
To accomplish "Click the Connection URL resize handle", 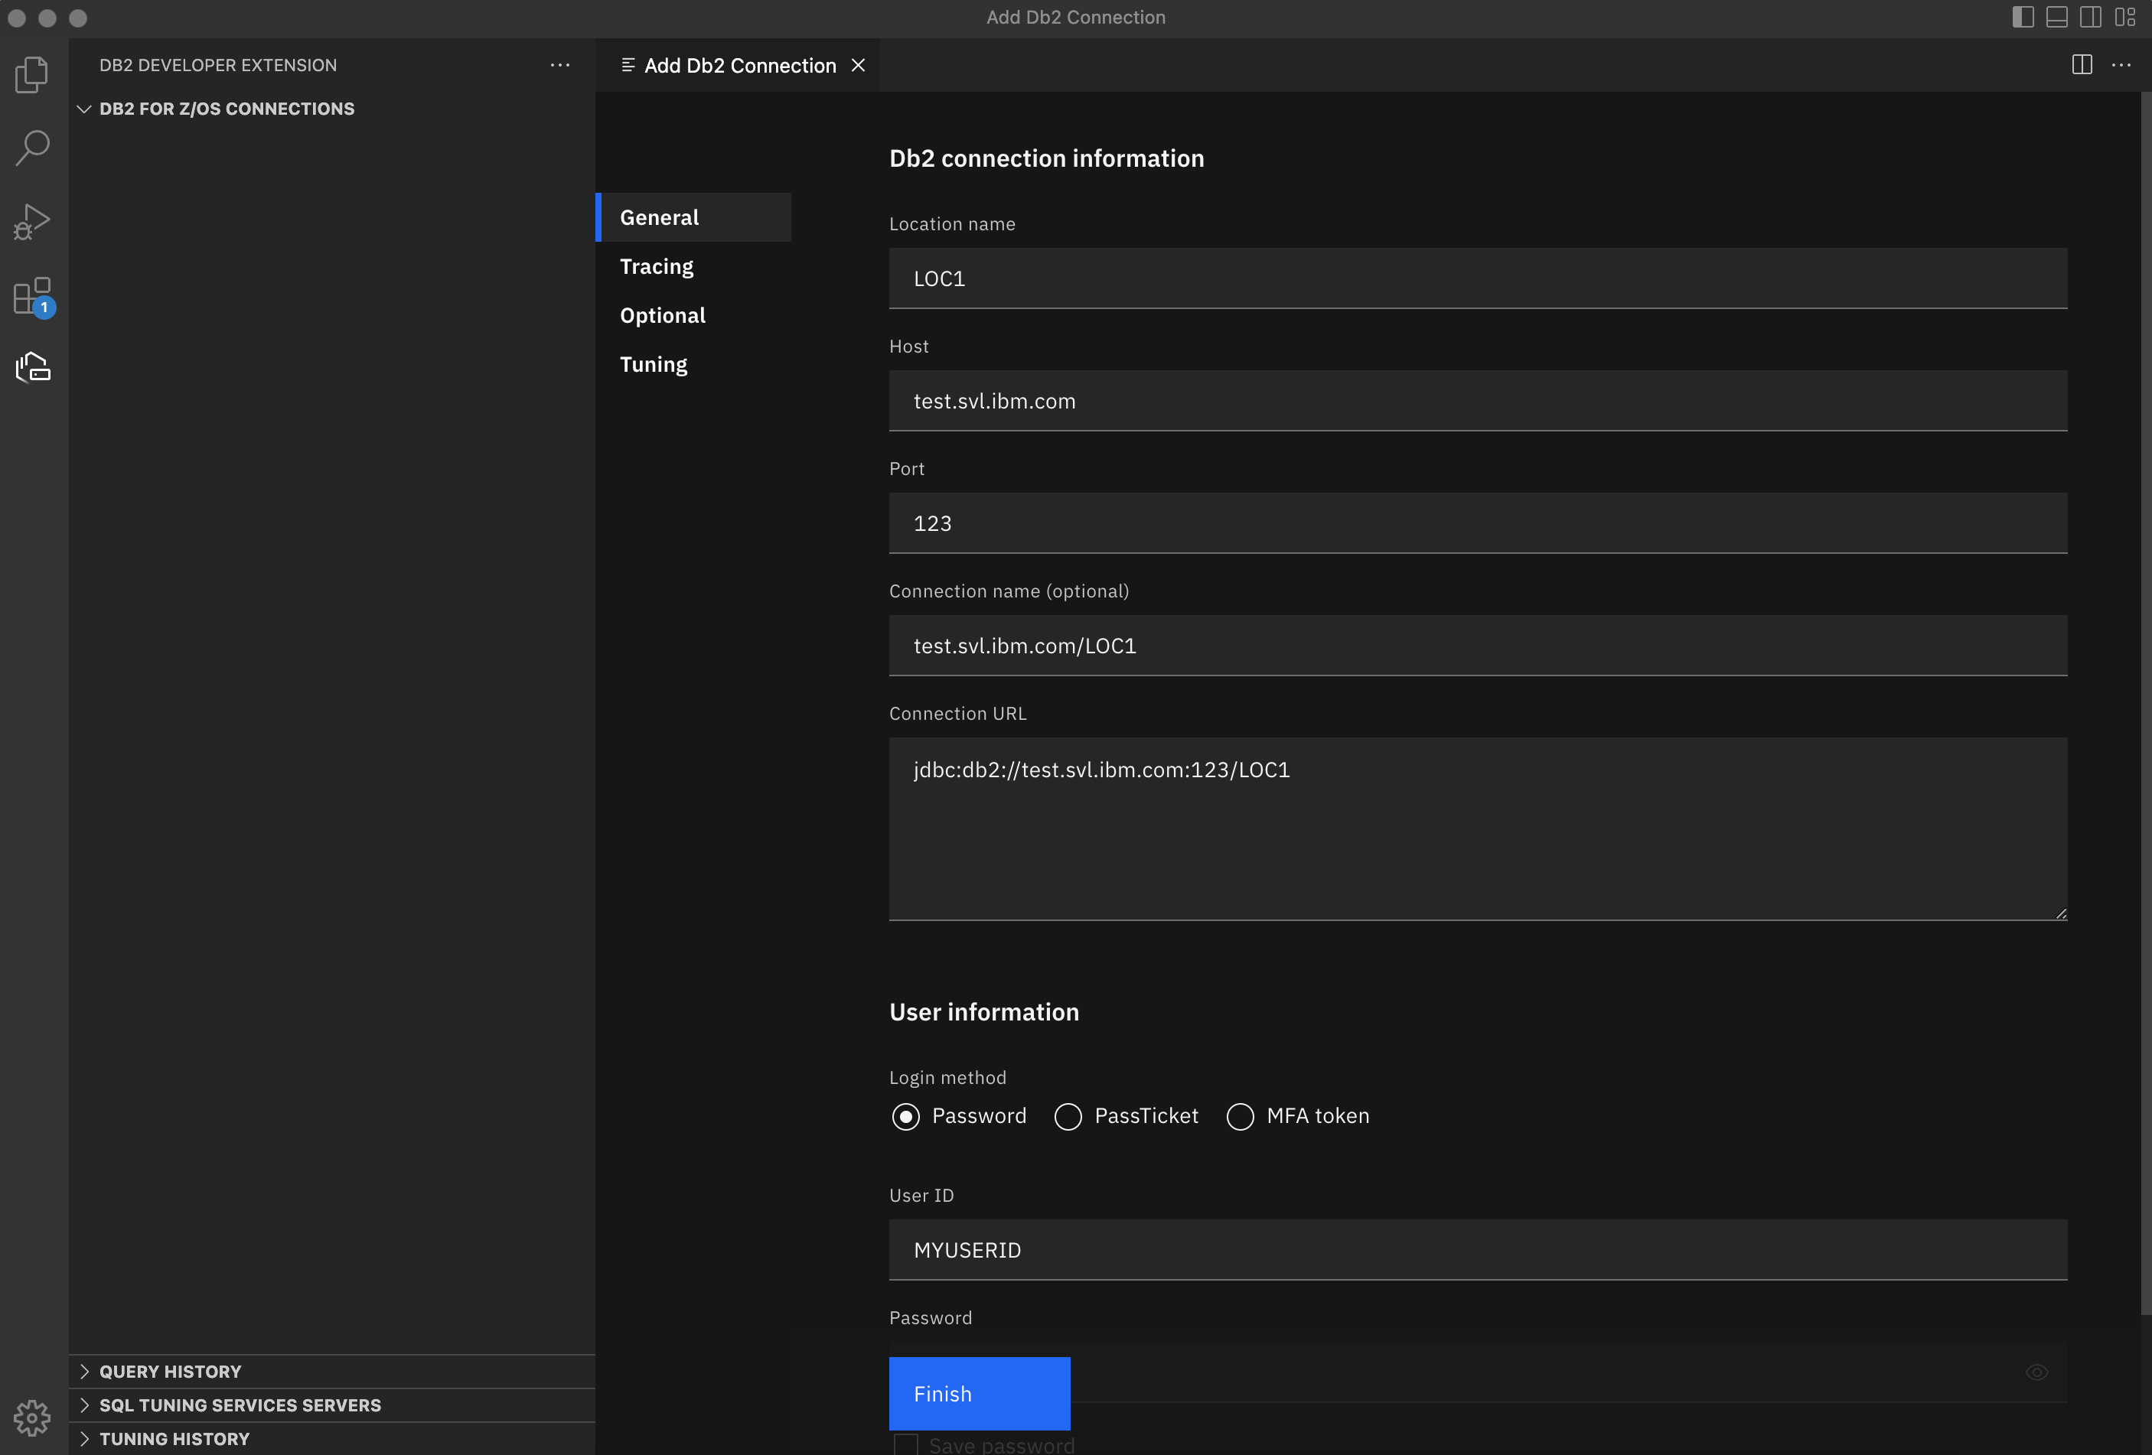I will click(x=2060, y=913).
